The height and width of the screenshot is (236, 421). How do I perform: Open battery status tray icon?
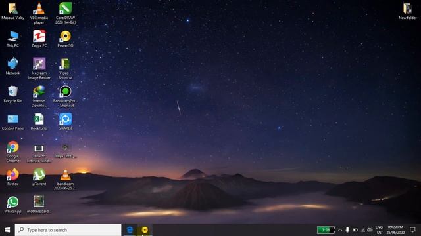pyautogui.click(x=355, y=230)
